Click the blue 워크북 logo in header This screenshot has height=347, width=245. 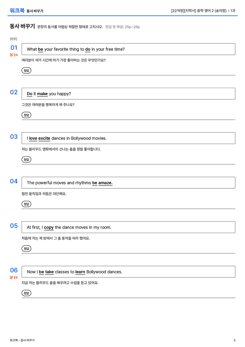(17, 11)
